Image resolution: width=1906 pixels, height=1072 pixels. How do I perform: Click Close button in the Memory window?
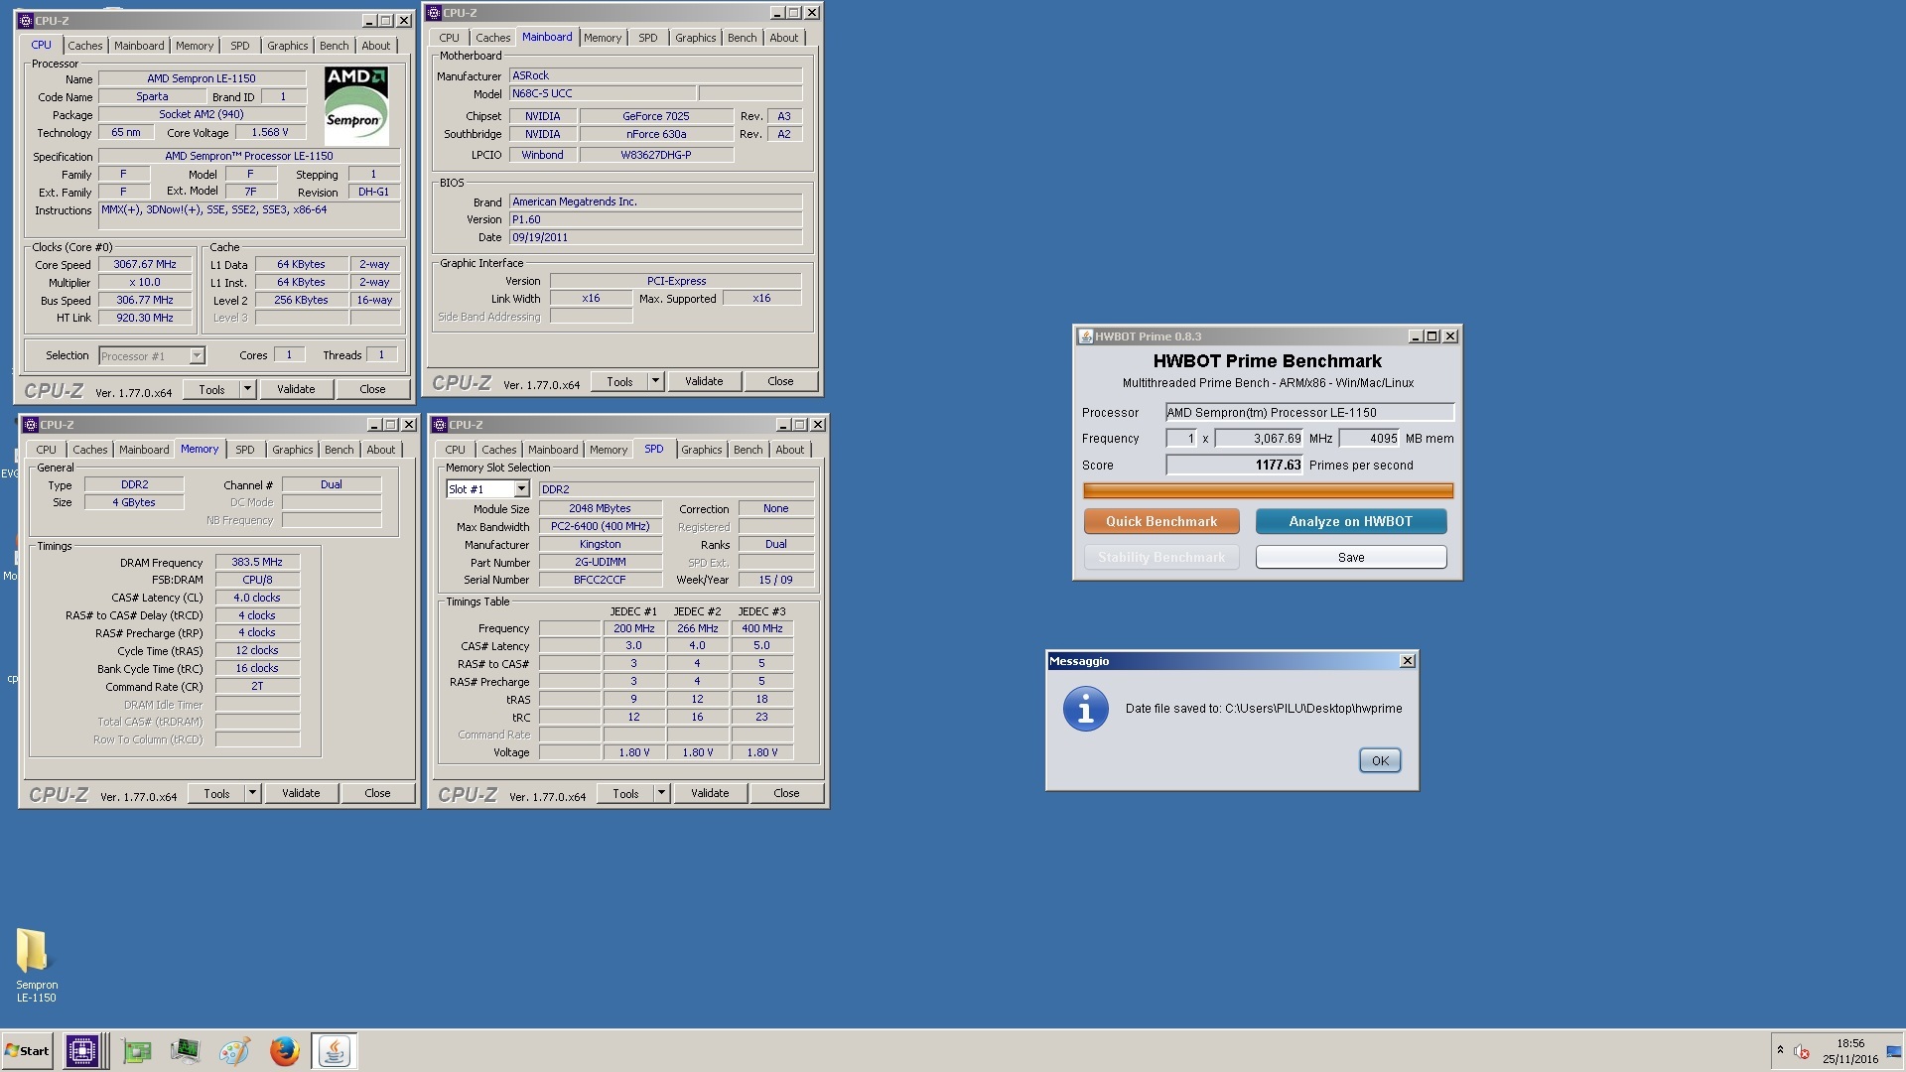[x=377, y=793]
